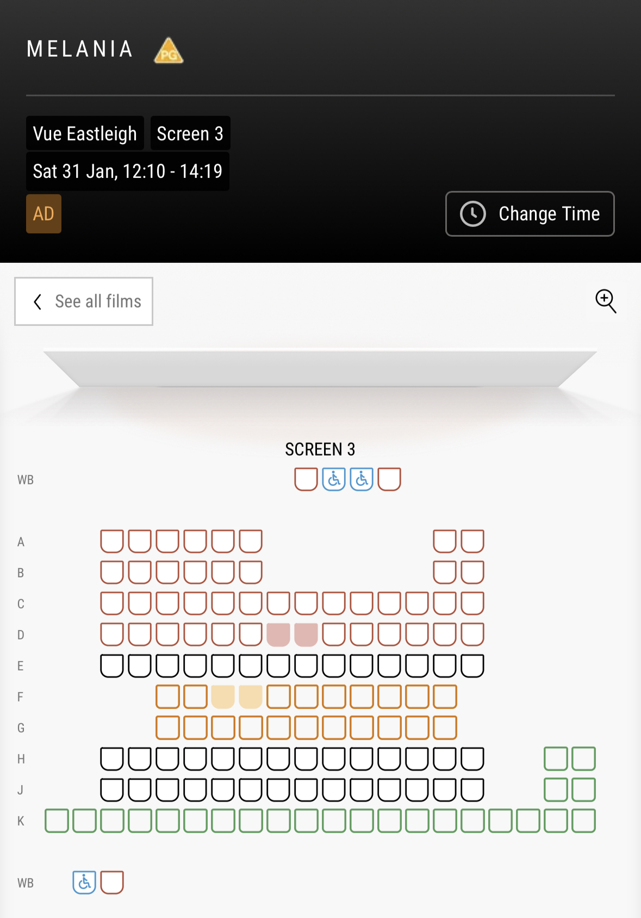Select the first green seat in row K
The height and width of the screenshot is (918, 641).
click(57, 821)
